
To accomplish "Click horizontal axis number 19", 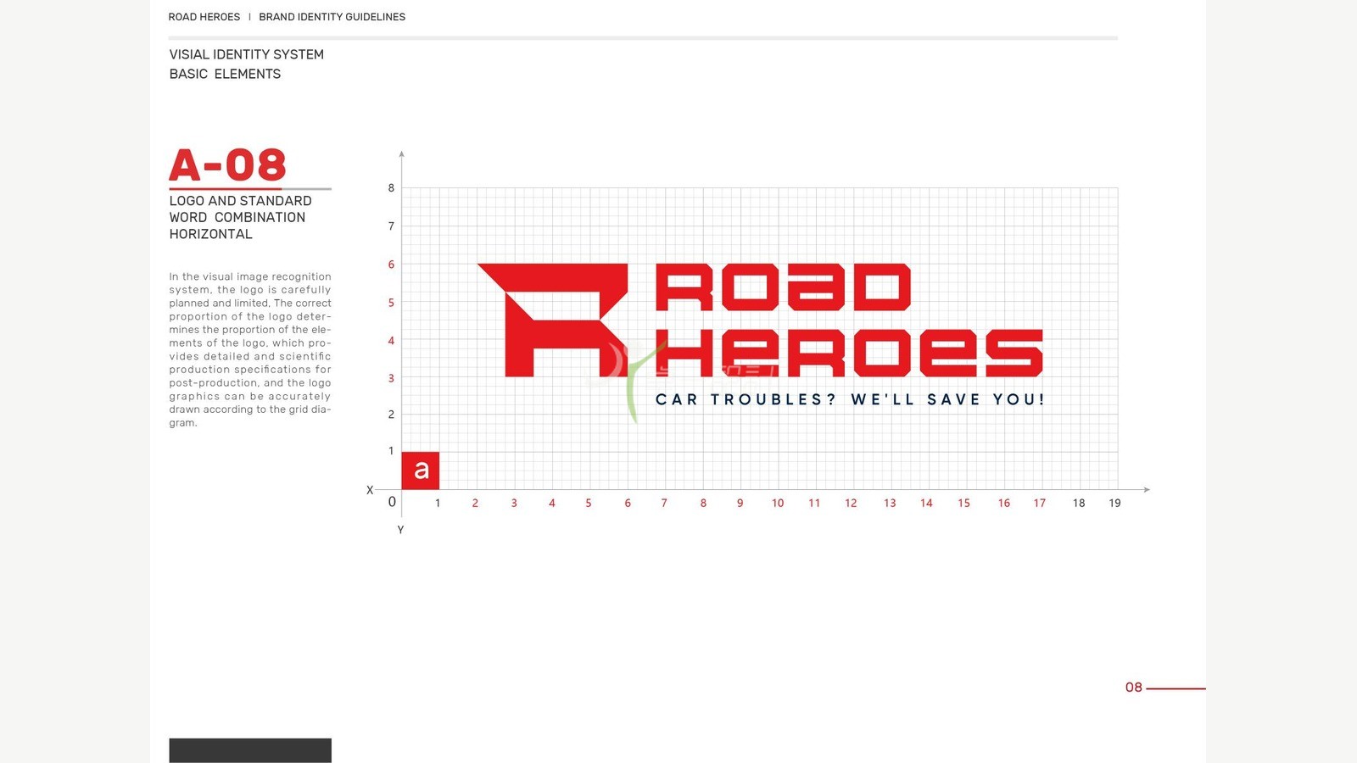I will pyautogui.click(x=1114, y=503).
